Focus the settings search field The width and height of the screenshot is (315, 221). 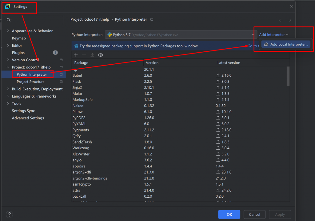(x=34, y=20)
